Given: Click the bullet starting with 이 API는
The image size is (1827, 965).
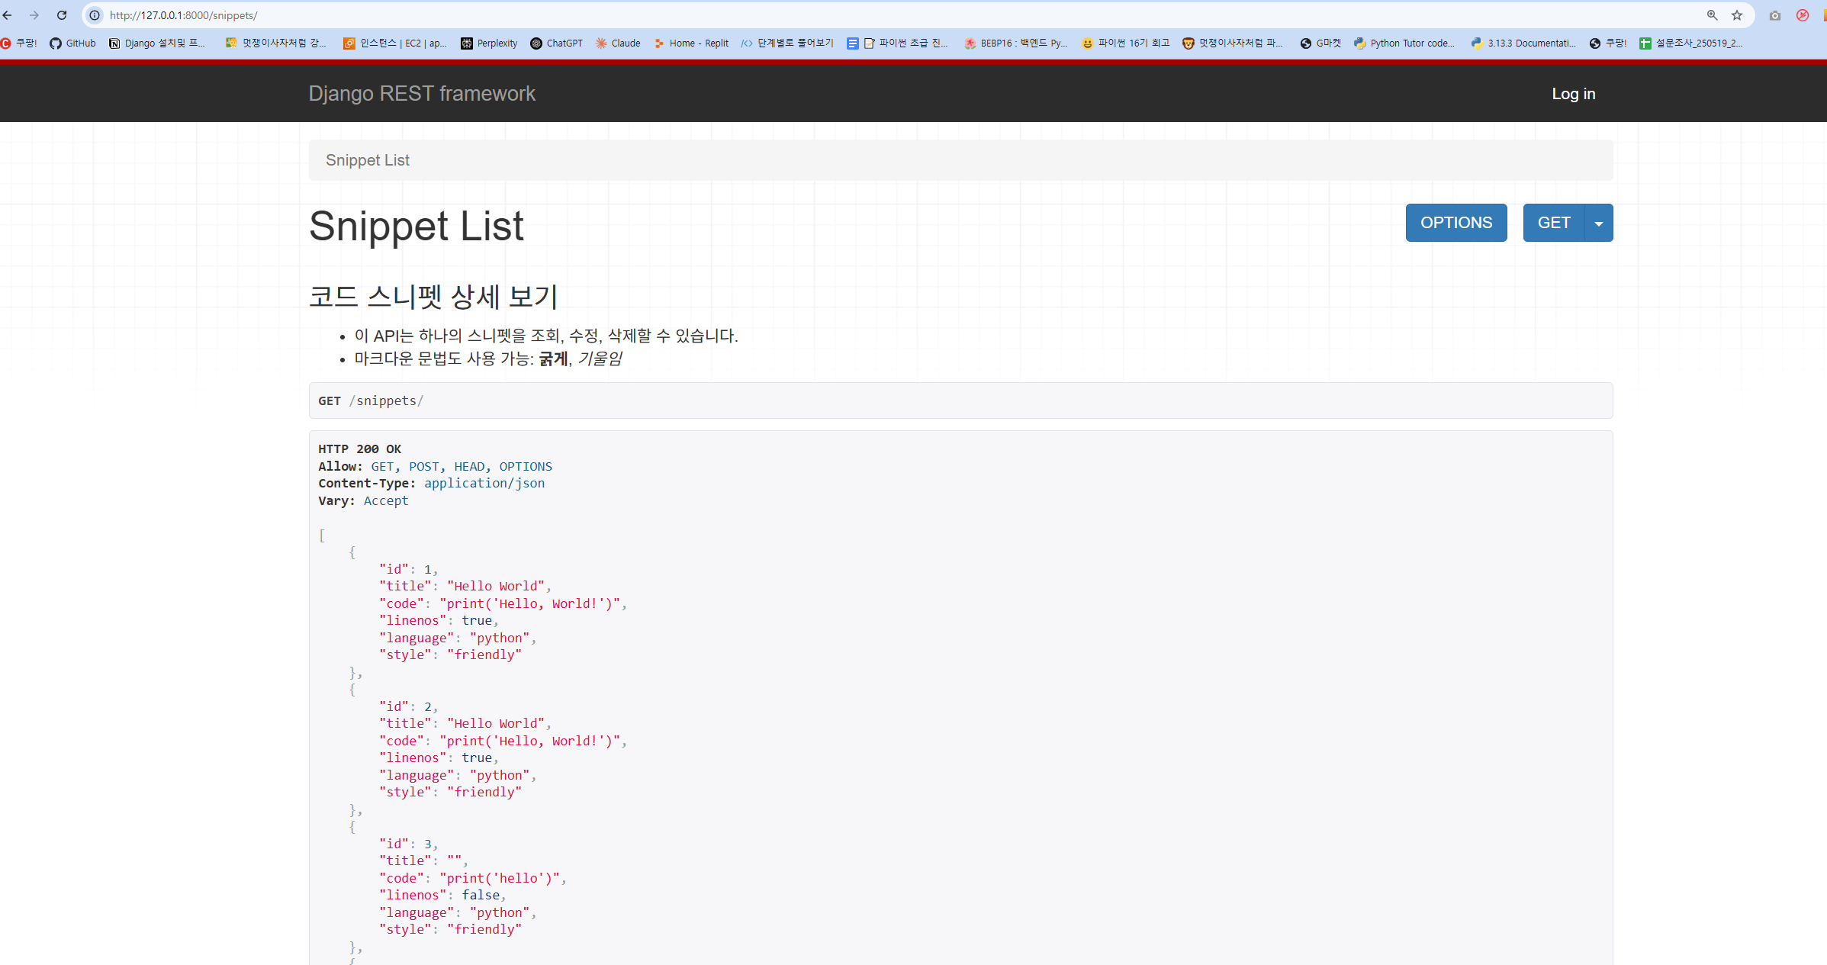Looking at the screenshot, I should coord(546,336).
